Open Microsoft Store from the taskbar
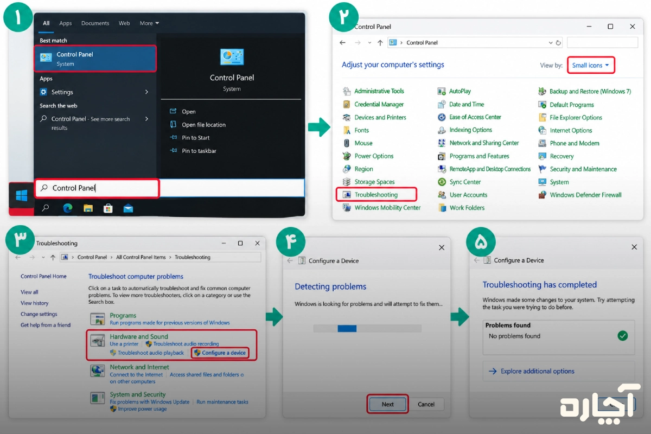 (108, 208)
